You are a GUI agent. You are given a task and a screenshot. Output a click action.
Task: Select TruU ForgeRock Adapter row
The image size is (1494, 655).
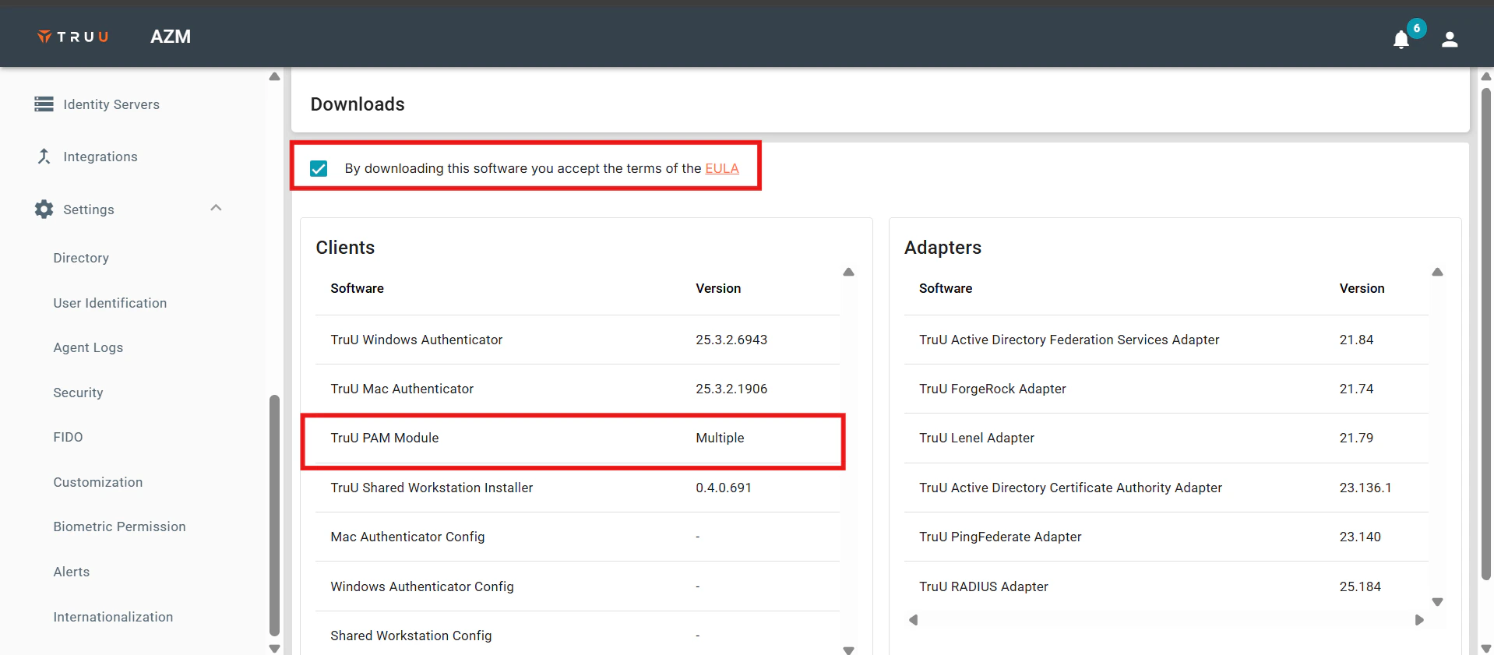[x=1166, y=389]
